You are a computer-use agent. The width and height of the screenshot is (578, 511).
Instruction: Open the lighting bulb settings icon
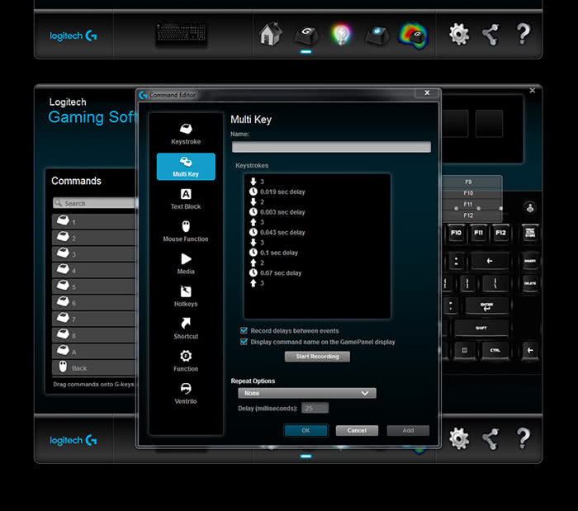pos(340,35)
